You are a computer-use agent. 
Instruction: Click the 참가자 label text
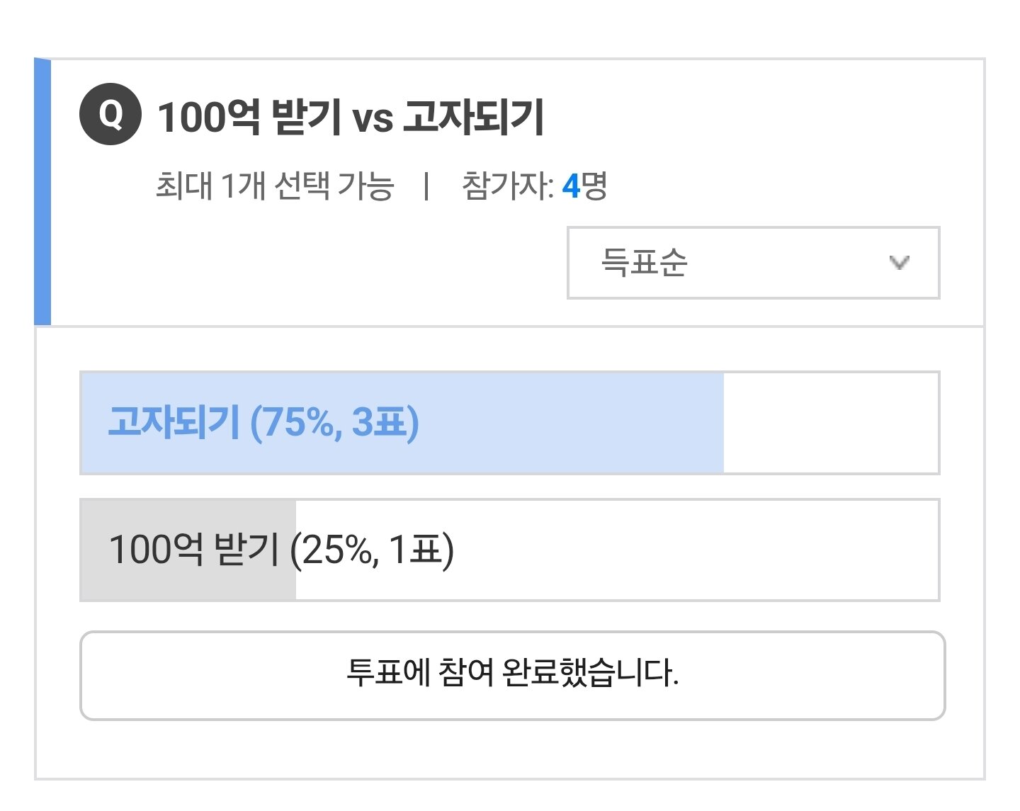click(507, 186)
